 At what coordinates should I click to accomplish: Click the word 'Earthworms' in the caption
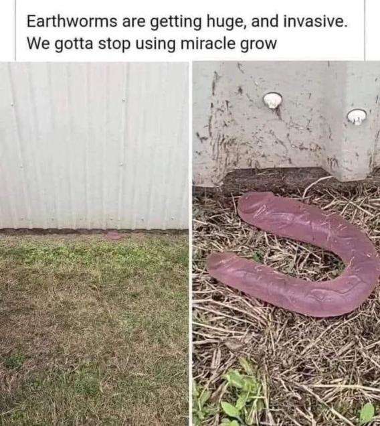click(72, 21)
